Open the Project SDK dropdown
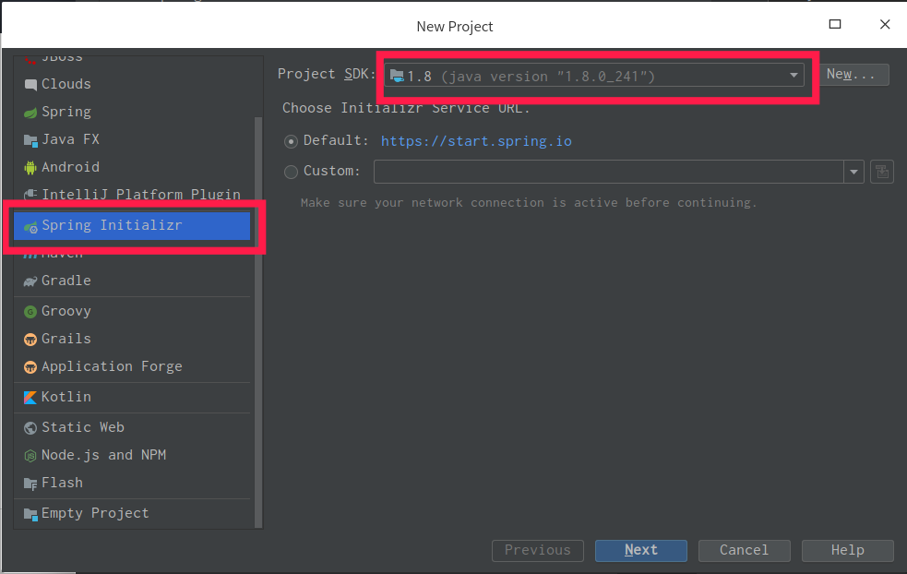Screen dimensions: 907x574 [794, 76]
